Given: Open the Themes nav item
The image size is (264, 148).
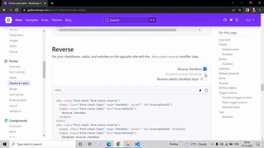Looking at the screenshot, I should pos(57,20).
